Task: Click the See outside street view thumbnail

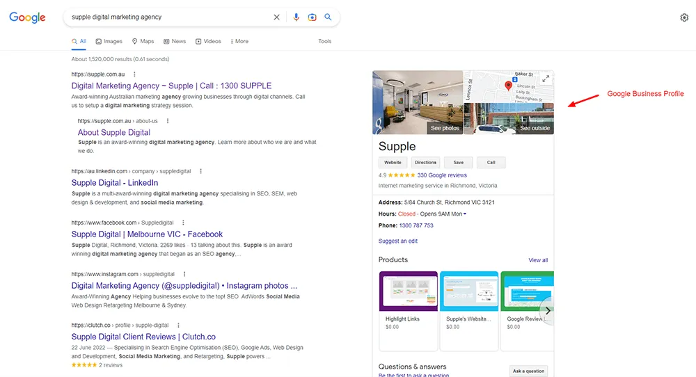Action: (x=509, y=118)
